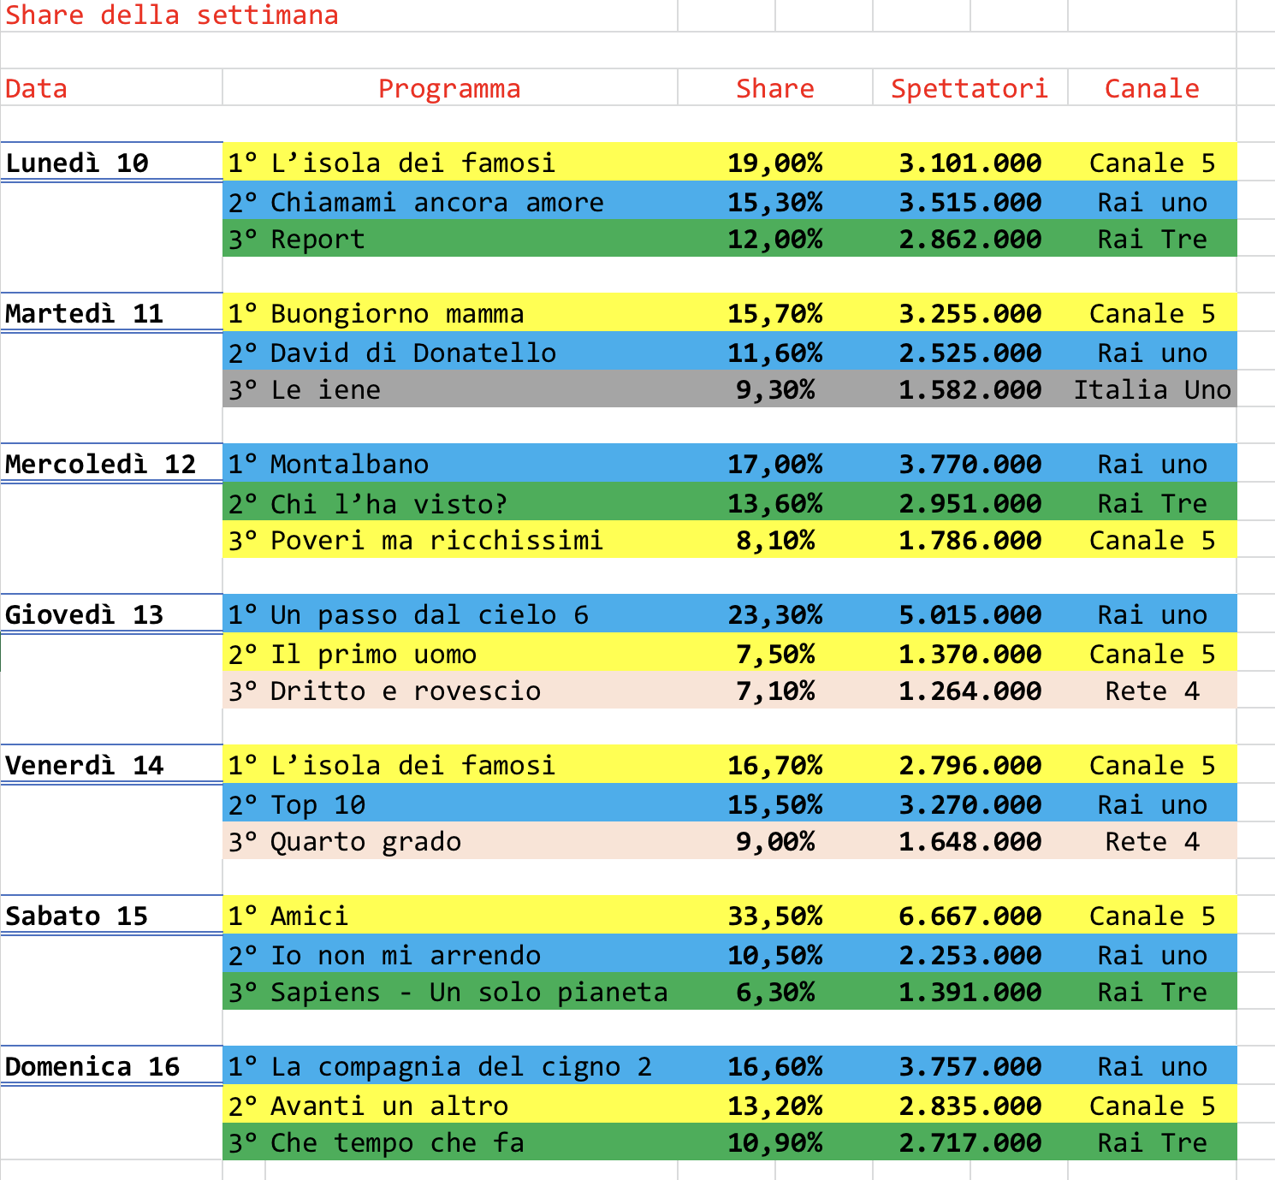Select the 'Lunedì 10' date cell

click(77, 163)
